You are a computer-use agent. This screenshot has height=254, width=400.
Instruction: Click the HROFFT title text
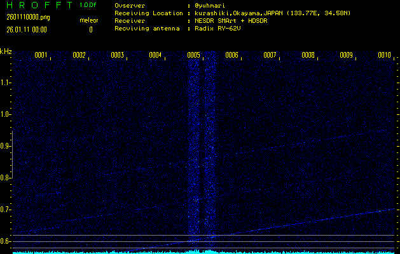coord(37,5)
